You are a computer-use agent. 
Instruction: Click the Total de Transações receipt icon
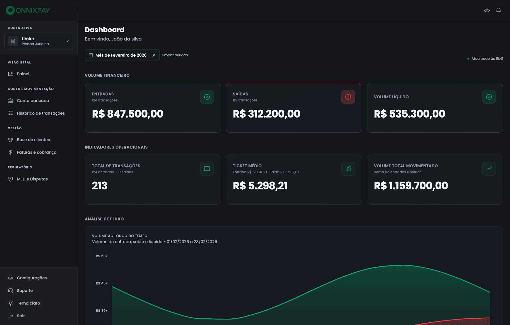(x=207, y=169)
